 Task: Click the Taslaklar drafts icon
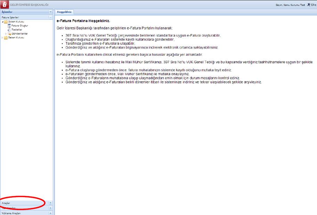pyautogui.click(x=9, y=30)
